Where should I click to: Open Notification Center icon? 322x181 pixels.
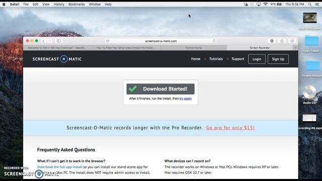[317, 5]
